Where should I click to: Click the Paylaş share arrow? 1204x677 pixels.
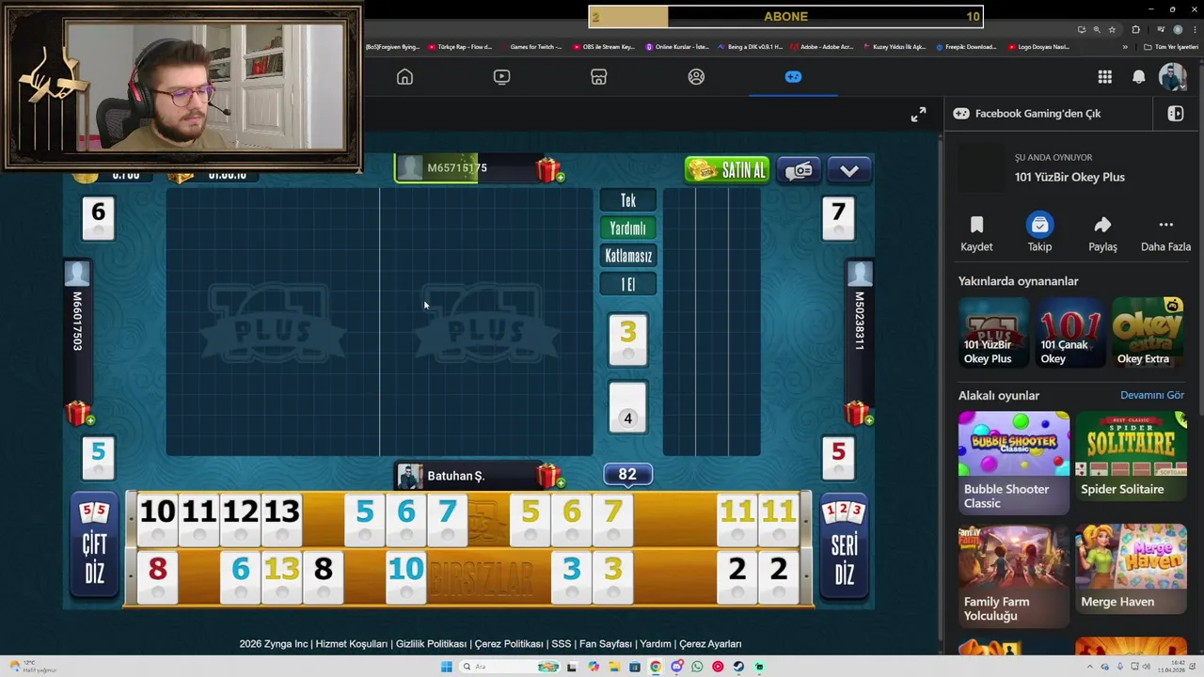(x=1102, y=225)
